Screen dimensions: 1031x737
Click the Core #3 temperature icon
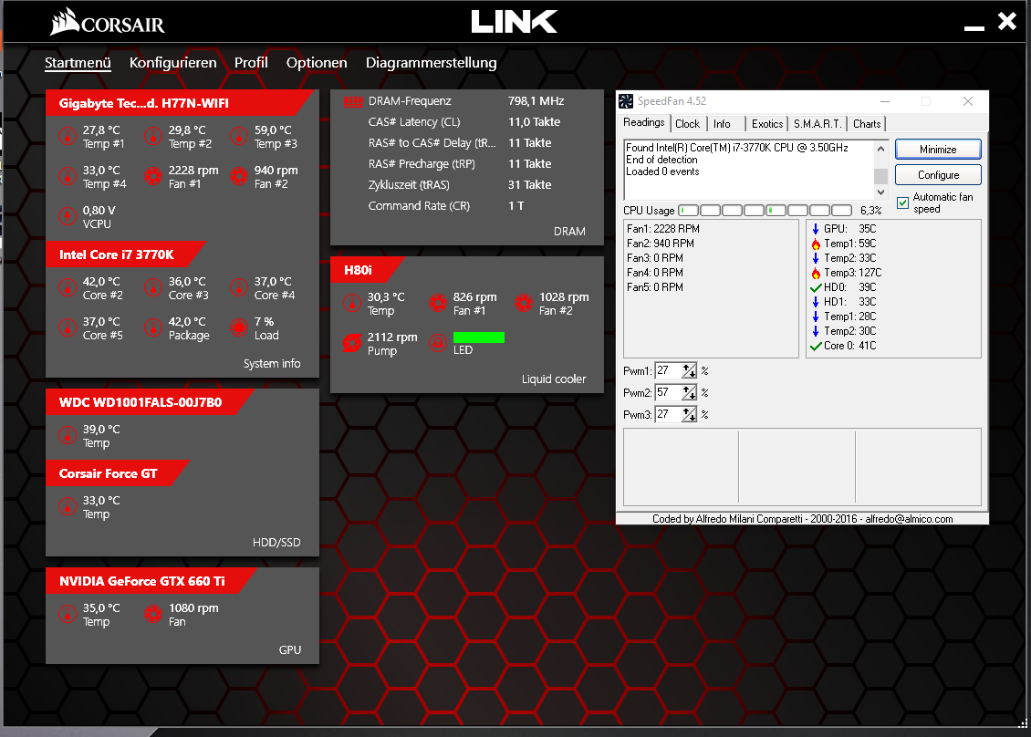coord(153,288)
